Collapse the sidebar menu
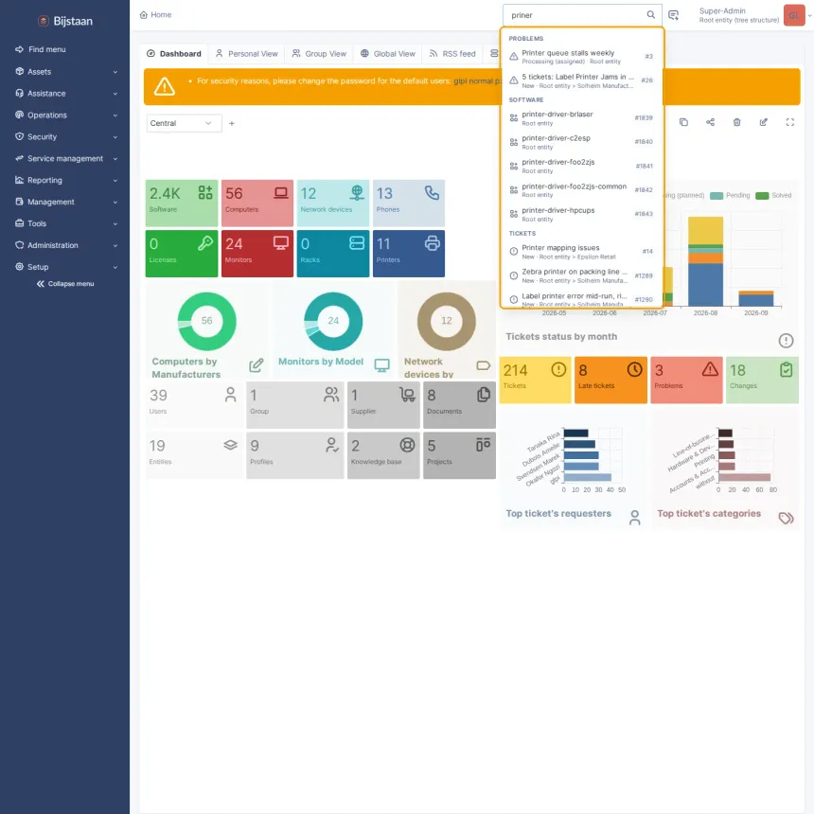814x814 pixels. pyautogui.click(x=65, y=283)
